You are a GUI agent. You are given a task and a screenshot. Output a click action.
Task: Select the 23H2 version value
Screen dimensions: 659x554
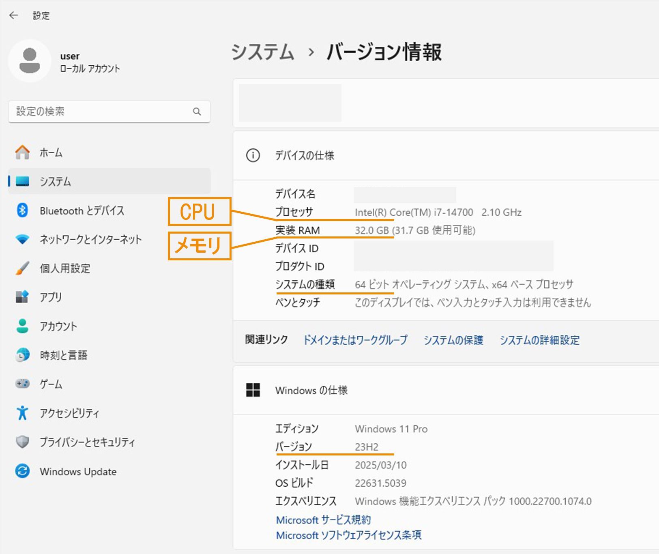tap(367, 447)
